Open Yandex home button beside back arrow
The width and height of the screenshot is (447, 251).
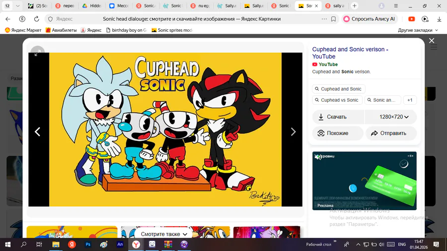(22, 19)
